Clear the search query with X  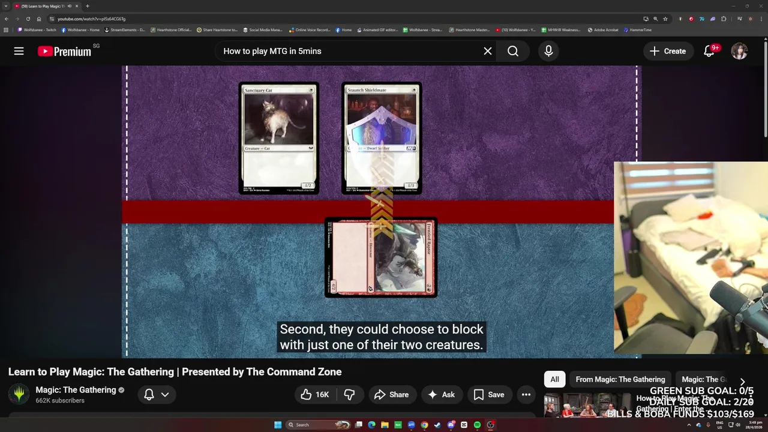tap(488, 51)
